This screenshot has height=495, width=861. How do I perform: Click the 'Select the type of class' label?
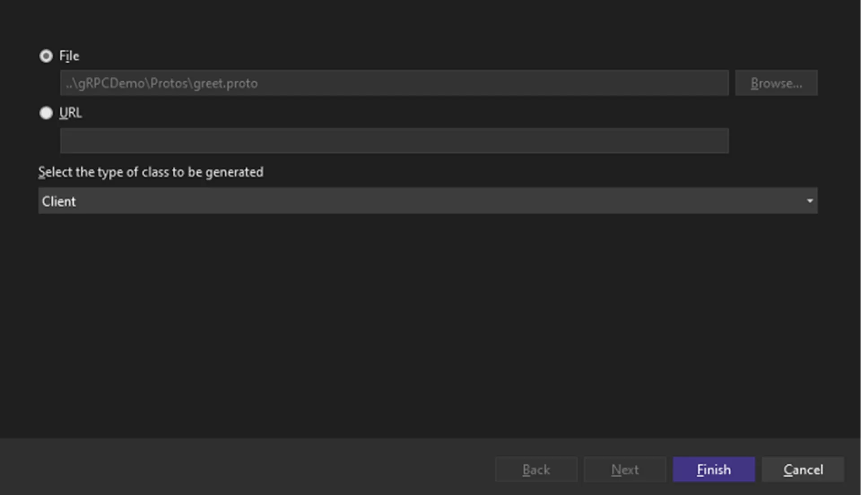coord(151,172)
